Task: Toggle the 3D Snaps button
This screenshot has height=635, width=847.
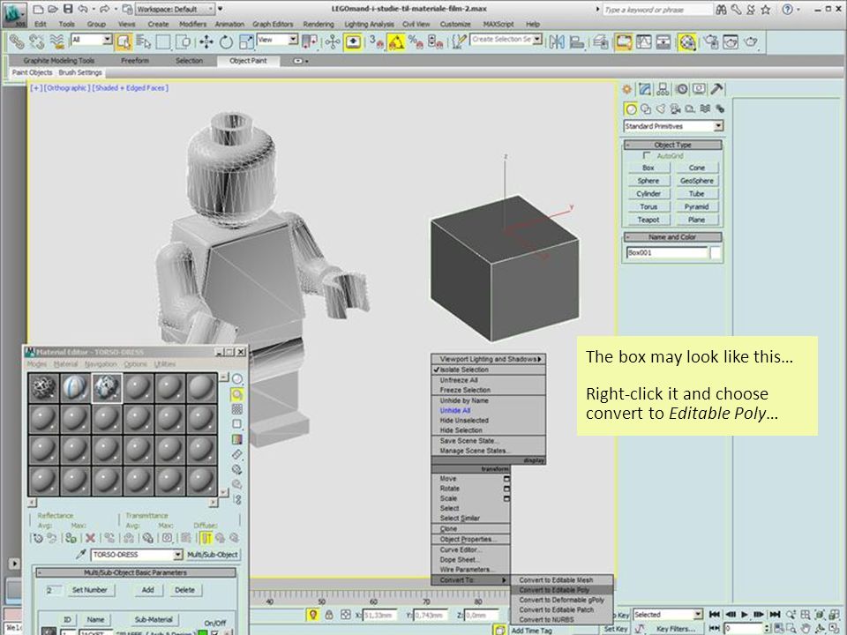Action: [x=376, y=41]
